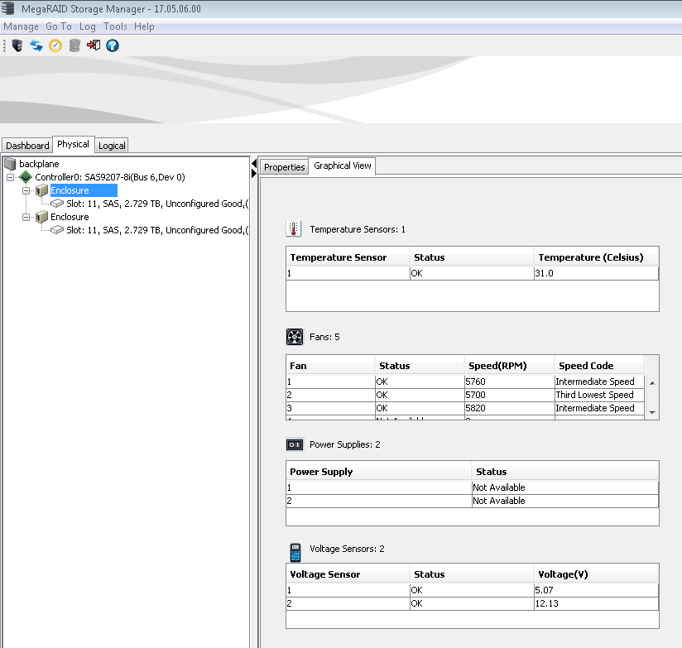Click the Voltage Sensor column header
Image resolution: width=682 pixels, height=648 pixels.
click(348, 574)
